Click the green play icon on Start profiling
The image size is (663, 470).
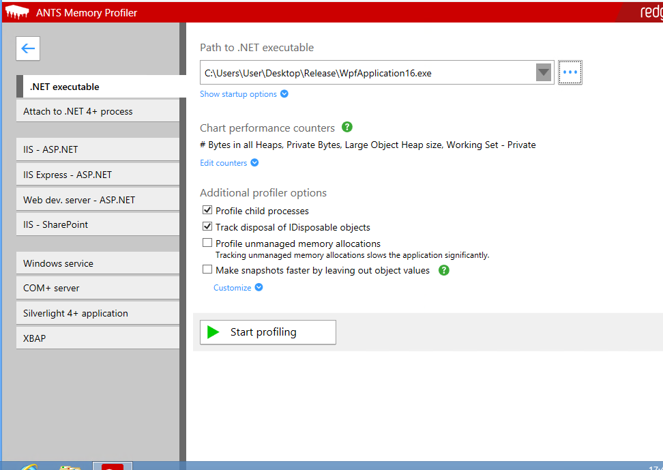[x=213, y=332]
